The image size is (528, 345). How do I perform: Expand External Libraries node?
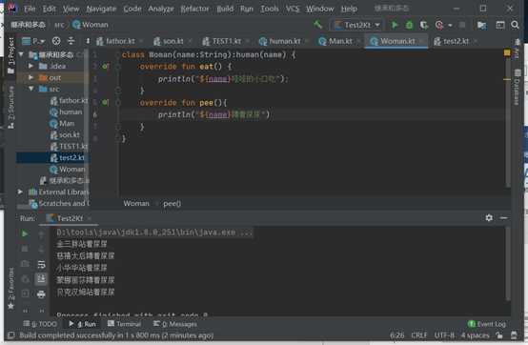20,192
